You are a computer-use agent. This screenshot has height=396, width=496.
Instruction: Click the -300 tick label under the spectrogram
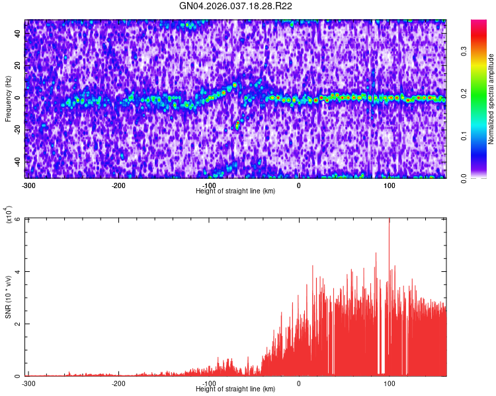tap(28, 185)
